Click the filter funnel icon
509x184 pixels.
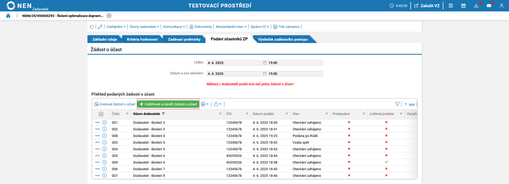(397, 104)
